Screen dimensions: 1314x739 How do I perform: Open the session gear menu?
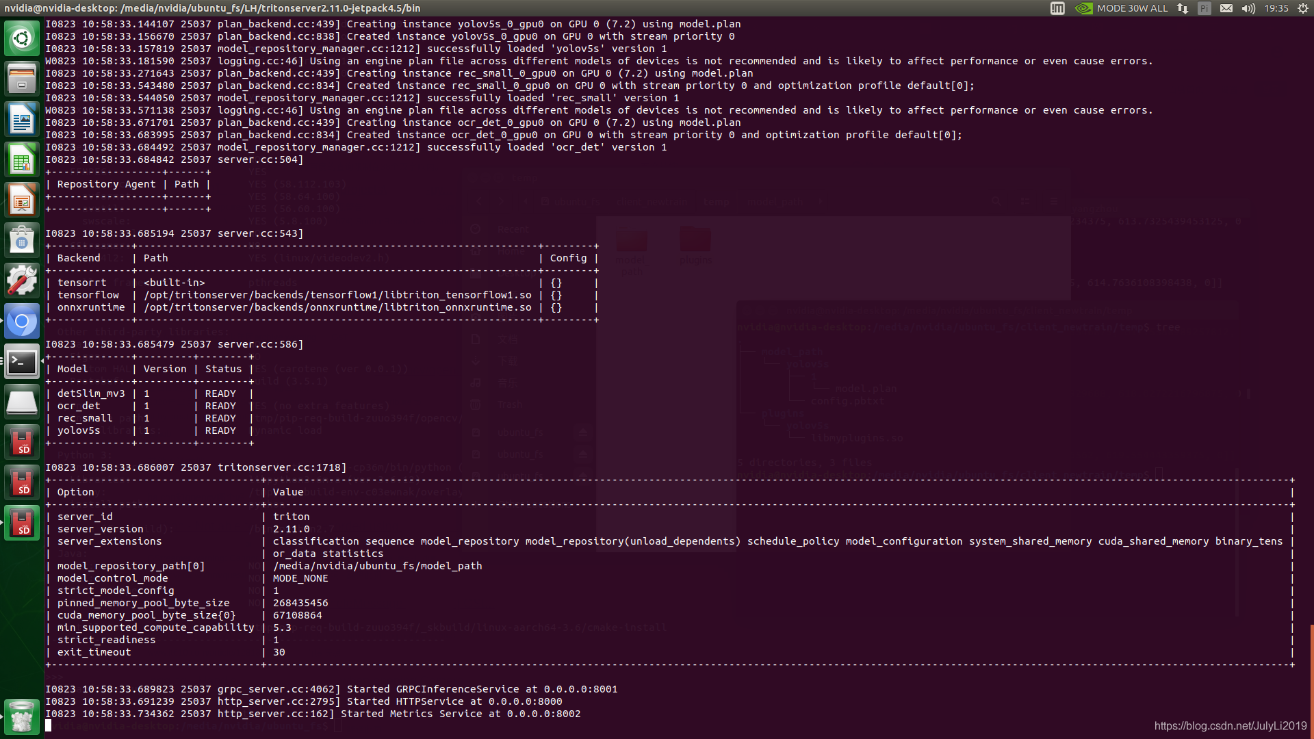(x=1303, y=8)
